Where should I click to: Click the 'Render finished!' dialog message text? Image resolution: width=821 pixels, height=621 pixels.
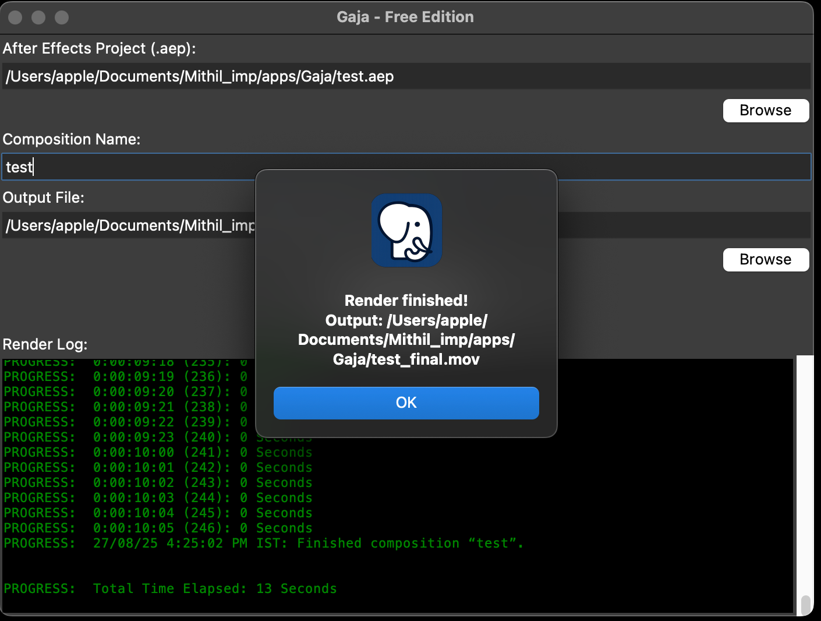pyautogui.click(x=406, y=301)
